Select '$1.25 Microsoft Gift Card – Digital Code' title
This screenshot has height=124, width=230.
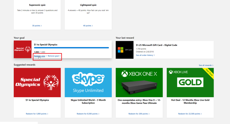pyautogui.click(x=157, y=45)
